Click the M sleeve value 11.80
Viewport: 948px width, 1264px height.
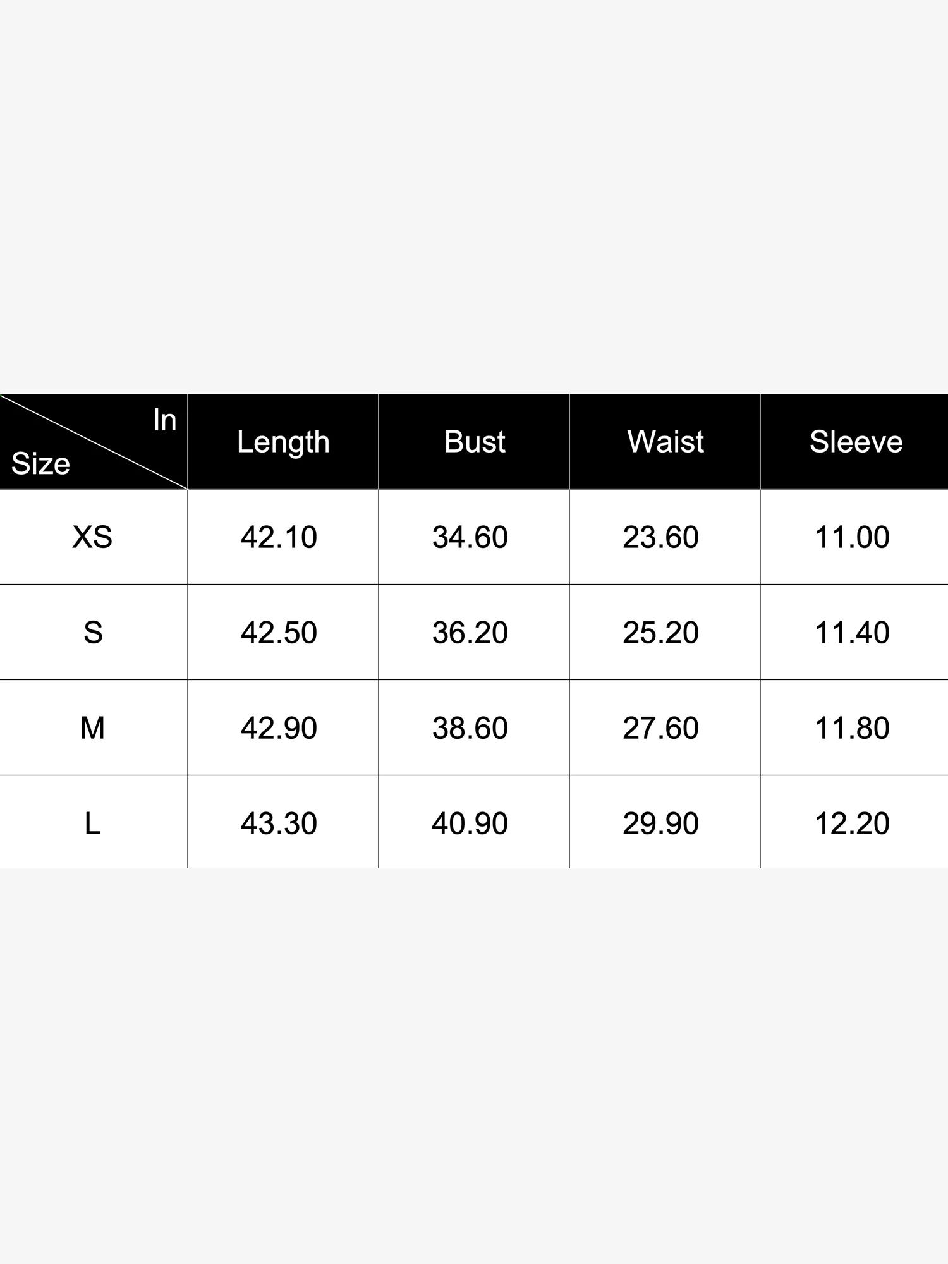click(x=852, y=728)
